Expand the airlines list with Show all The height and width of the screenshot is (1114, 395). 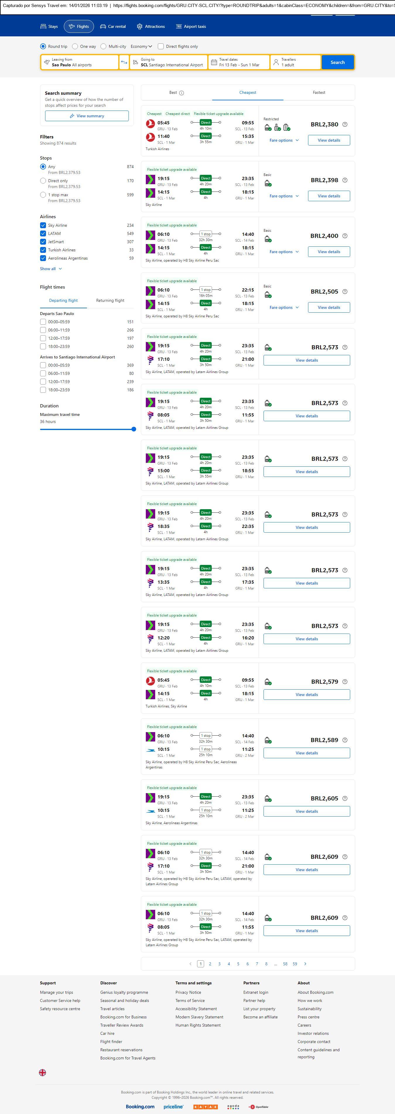50,269
